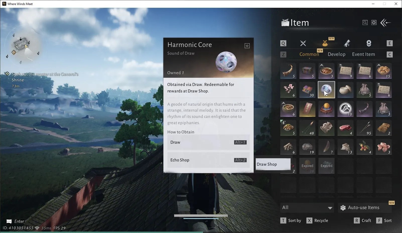
Task: Select the orange orb on pedestal item
Action: tap(326, 109)
